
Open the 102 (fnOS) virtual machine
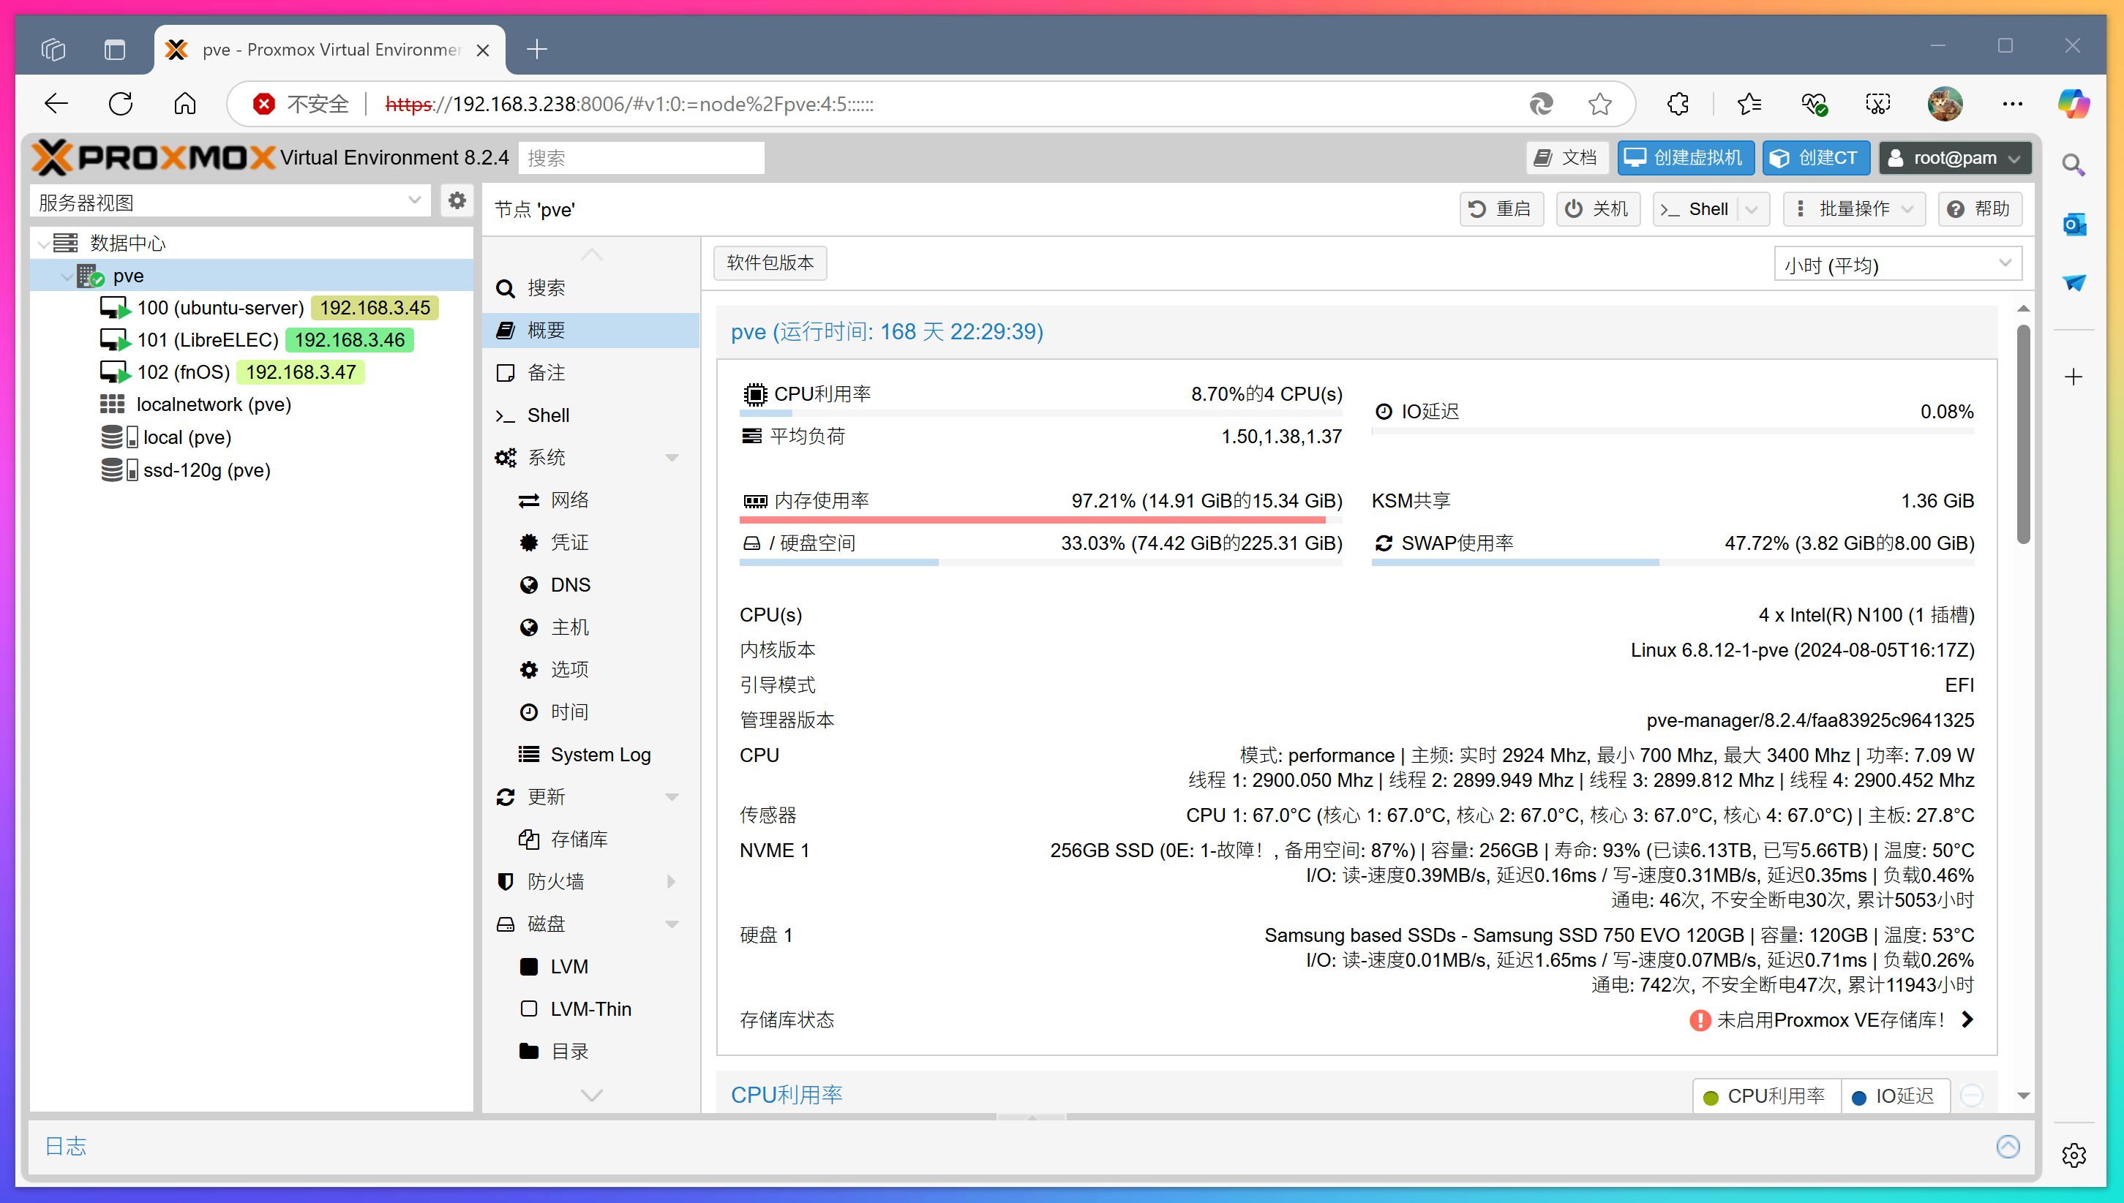pyautogui.click(x=184, y=373)
